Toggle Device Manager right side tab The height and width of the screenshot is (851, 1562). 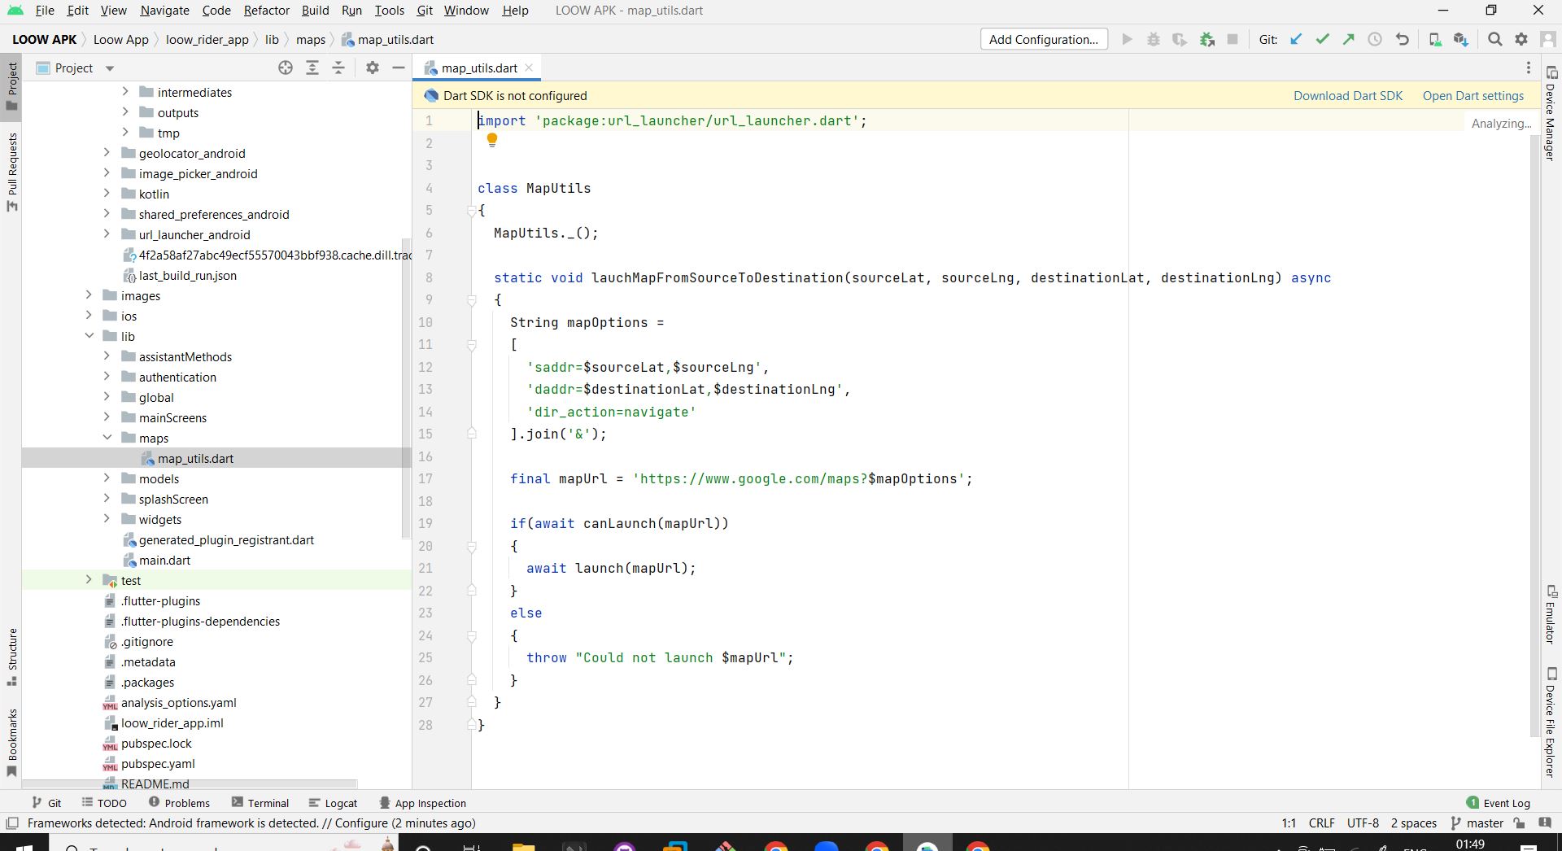(x=1551, y=114)
